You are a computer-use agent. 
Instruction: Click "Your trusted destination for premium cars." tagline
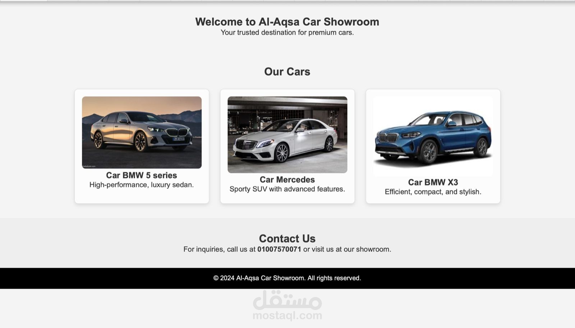click(287, 33)
